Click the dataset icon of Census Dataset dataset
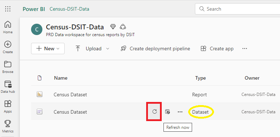 [x=40, y=112]
